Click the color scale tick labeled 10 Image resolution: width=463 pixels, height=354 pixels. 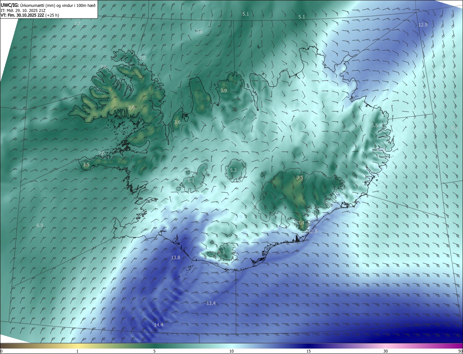[x=231, y=351]
